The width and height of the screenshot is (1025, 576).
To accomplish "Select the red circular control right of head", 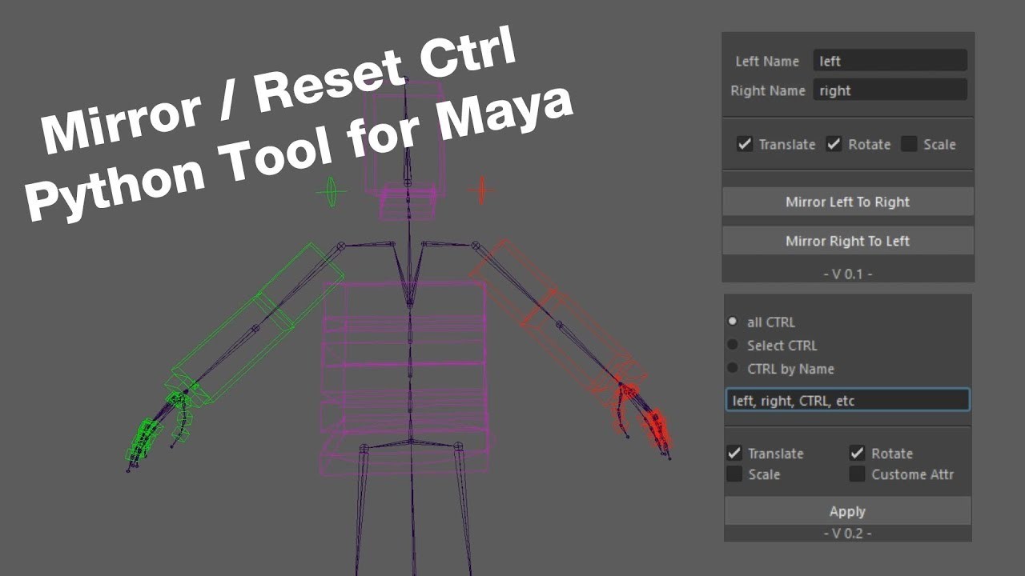I will coord(481,190).
